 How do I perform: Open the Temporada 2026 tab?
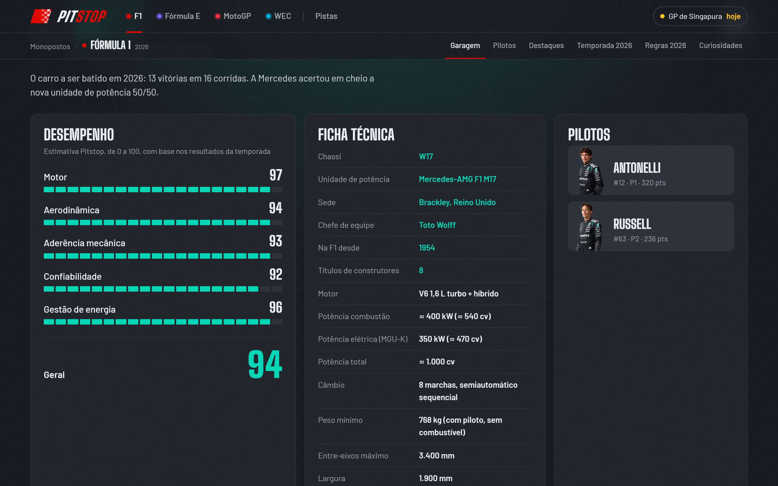[x=604, y=46]
